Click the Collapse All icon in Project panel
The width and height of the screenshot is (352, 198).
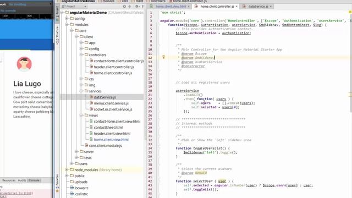(x=130, y=7)
